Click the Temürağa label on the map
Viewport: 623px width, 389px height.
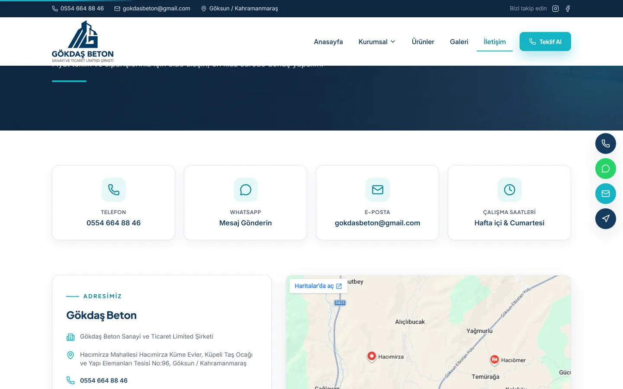point(485,377)
